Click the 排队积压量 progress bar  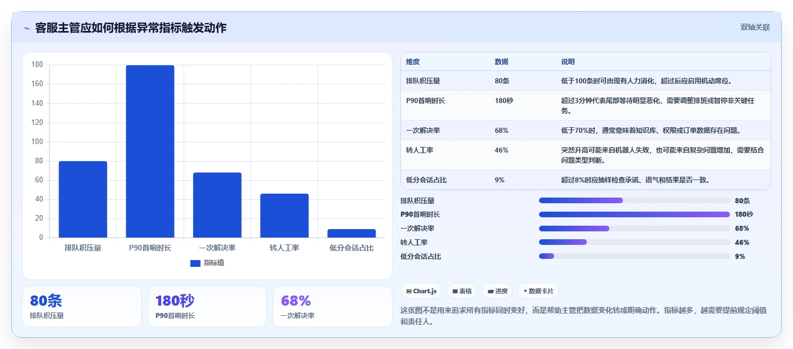(635, 200)
